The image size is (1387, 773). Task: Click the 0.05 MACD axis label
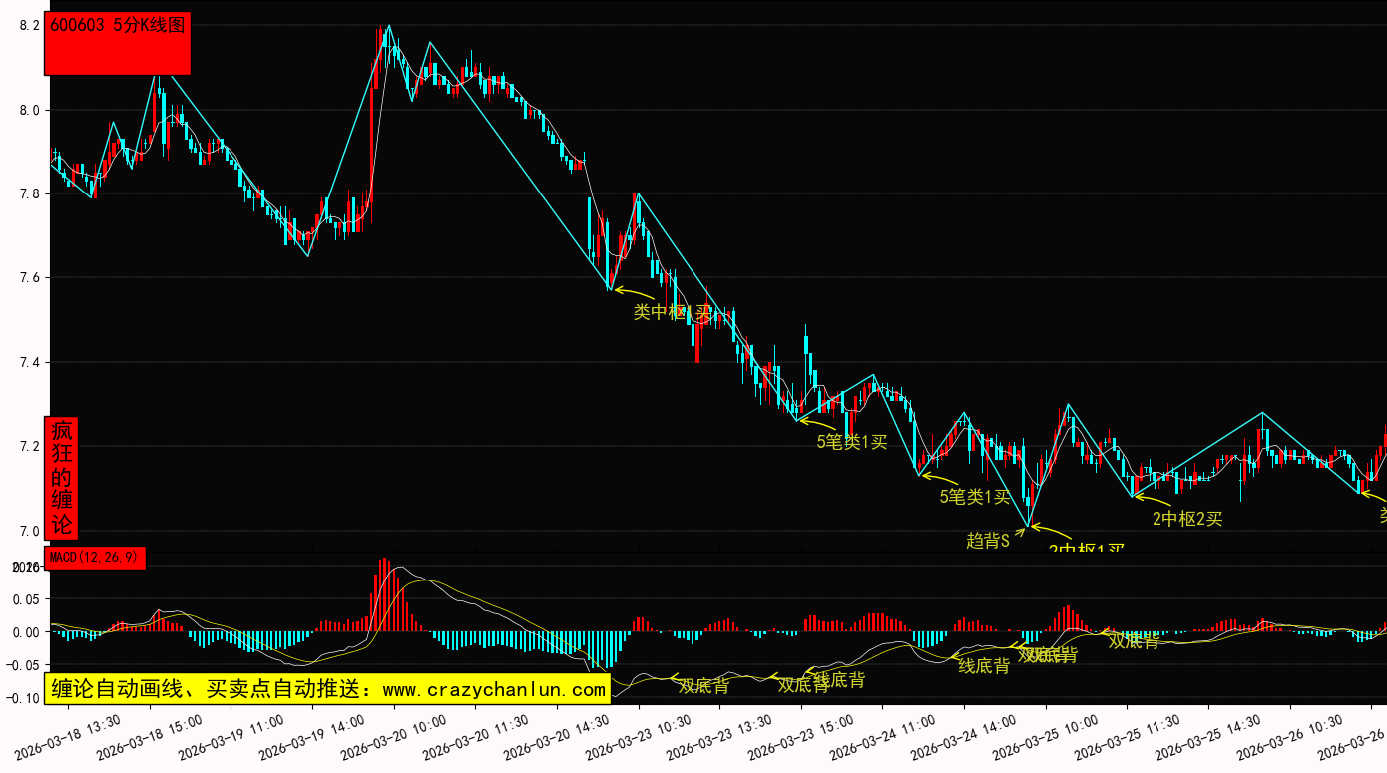[x=27, y=599]
